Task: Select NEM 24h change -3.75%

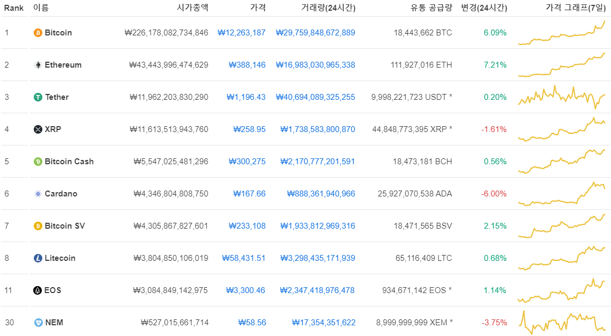Action: click(x=495, y=323)
